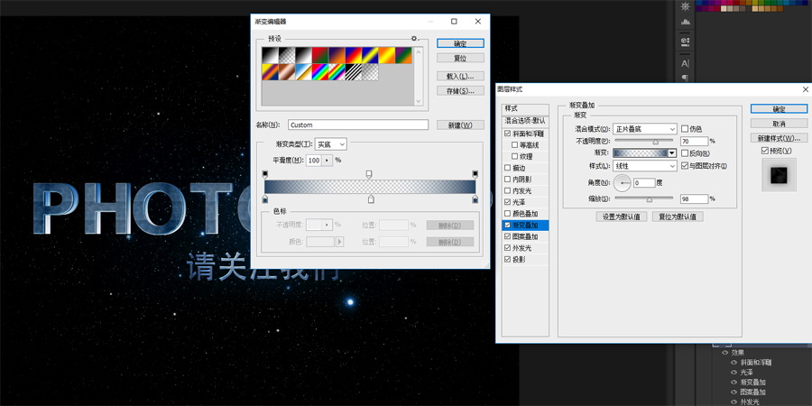Toggle the 渐变叠加 gradient overlay checkbox
This screenshot has height=406, width=812.
(x=507, y=226)
